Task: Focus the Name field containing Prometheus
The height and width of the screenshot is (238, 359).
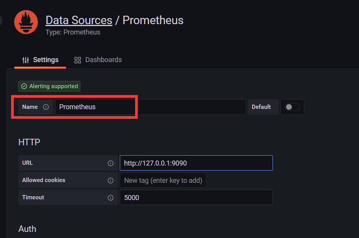Action: point(150,107)
